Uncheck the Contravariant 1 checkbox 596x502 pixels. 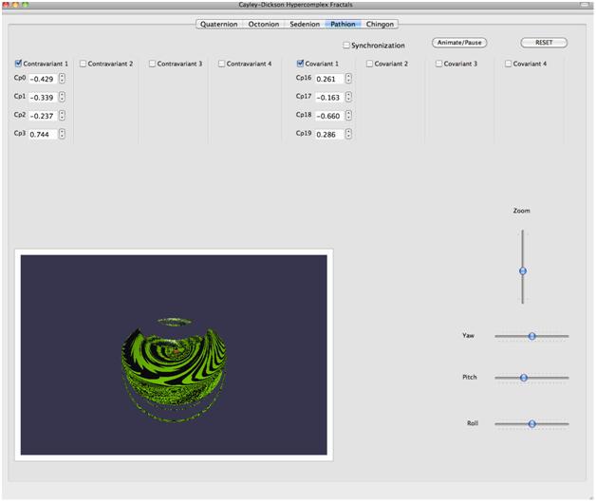pyautogui.click(x=18, y=64)
